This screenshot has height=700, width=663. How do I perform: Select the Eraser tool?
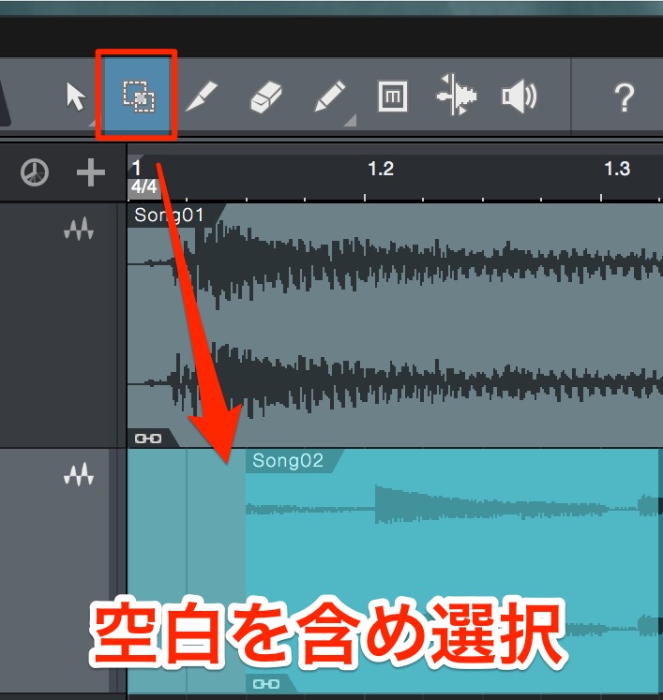tap(265, 96)
